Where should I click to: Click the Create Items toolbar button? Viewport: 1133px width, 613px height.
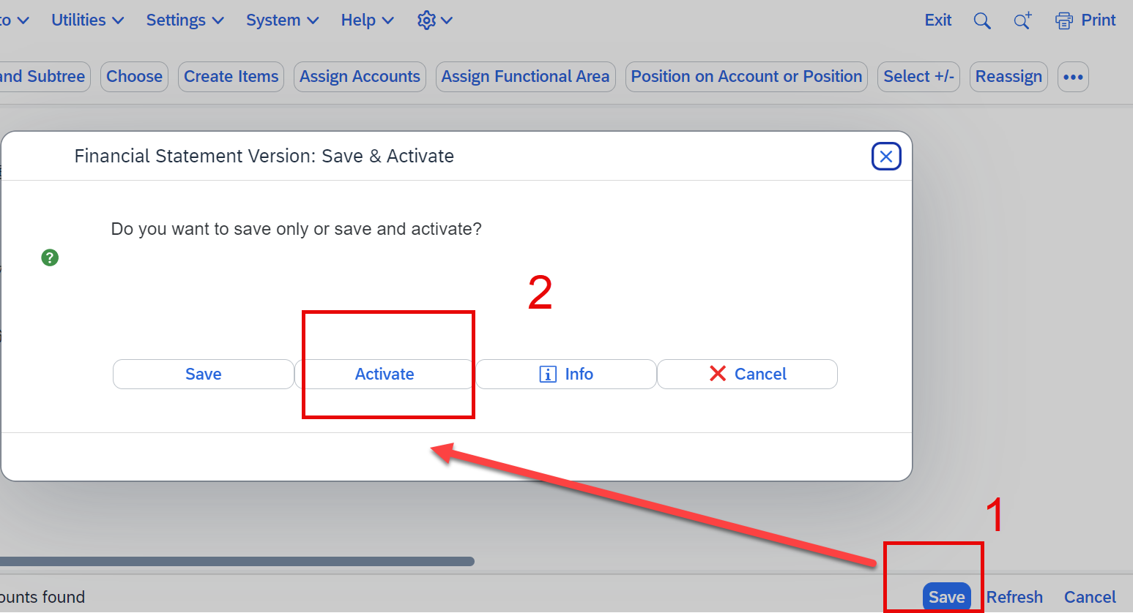231,77
